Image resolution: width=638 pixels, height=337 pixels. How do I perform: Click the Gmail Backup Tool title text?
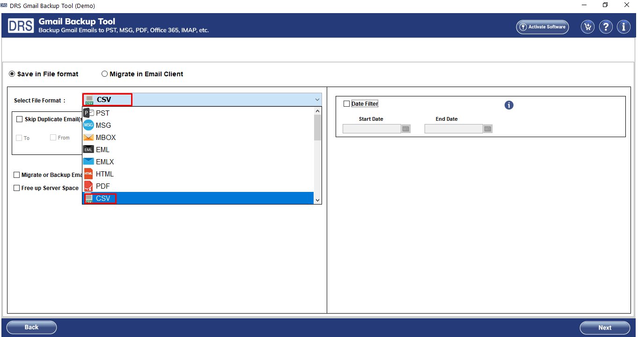pos(77,22)
